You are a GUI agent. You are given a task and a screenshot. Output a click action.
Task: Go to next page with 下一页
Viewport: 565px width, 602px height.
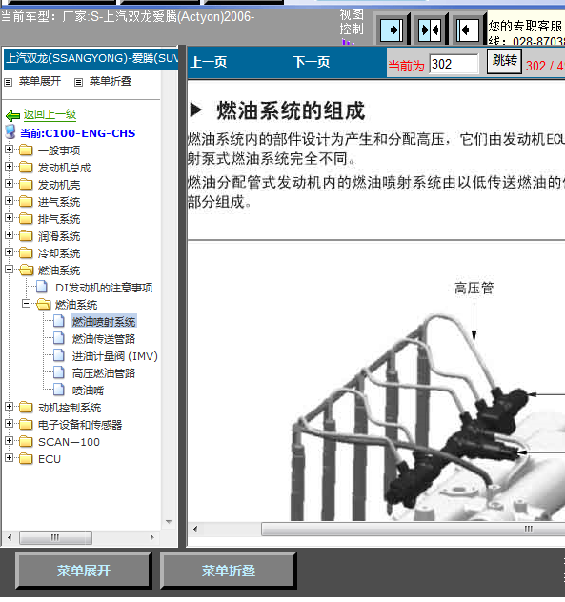coord(312,62)
